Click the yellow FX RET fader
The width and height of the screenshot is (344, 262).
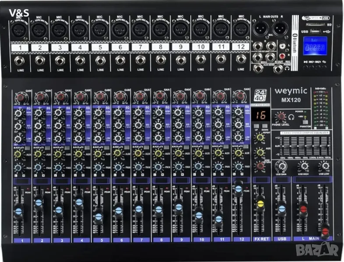point(260,203)
